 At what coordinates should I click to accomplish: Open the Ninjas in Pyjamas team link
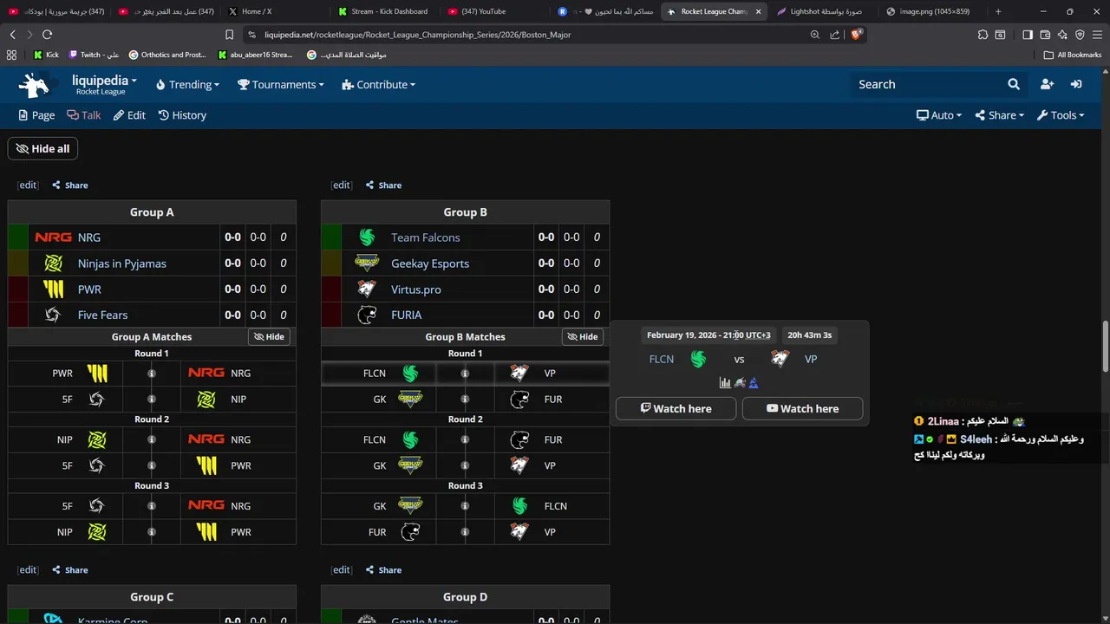121,263
